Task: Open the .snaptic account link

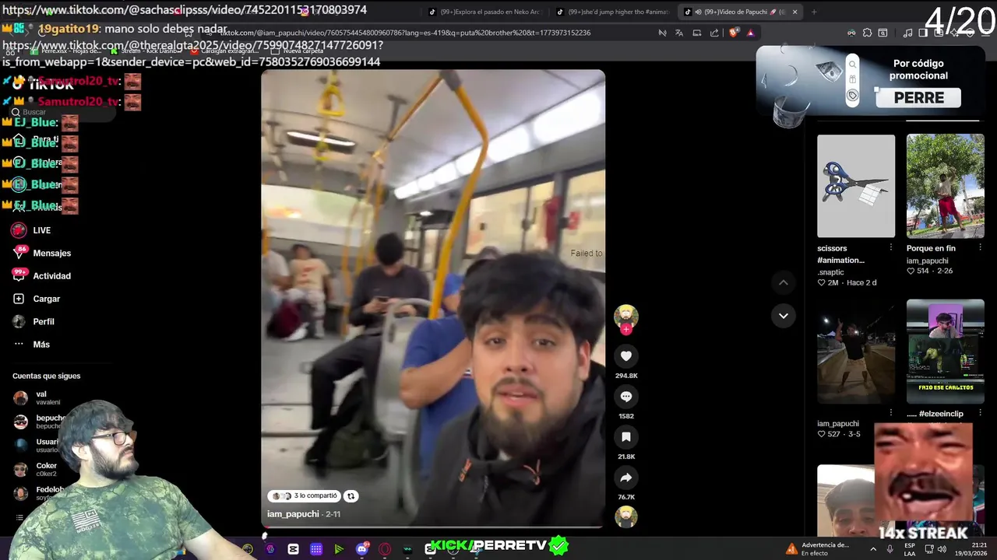Action: 830,272
